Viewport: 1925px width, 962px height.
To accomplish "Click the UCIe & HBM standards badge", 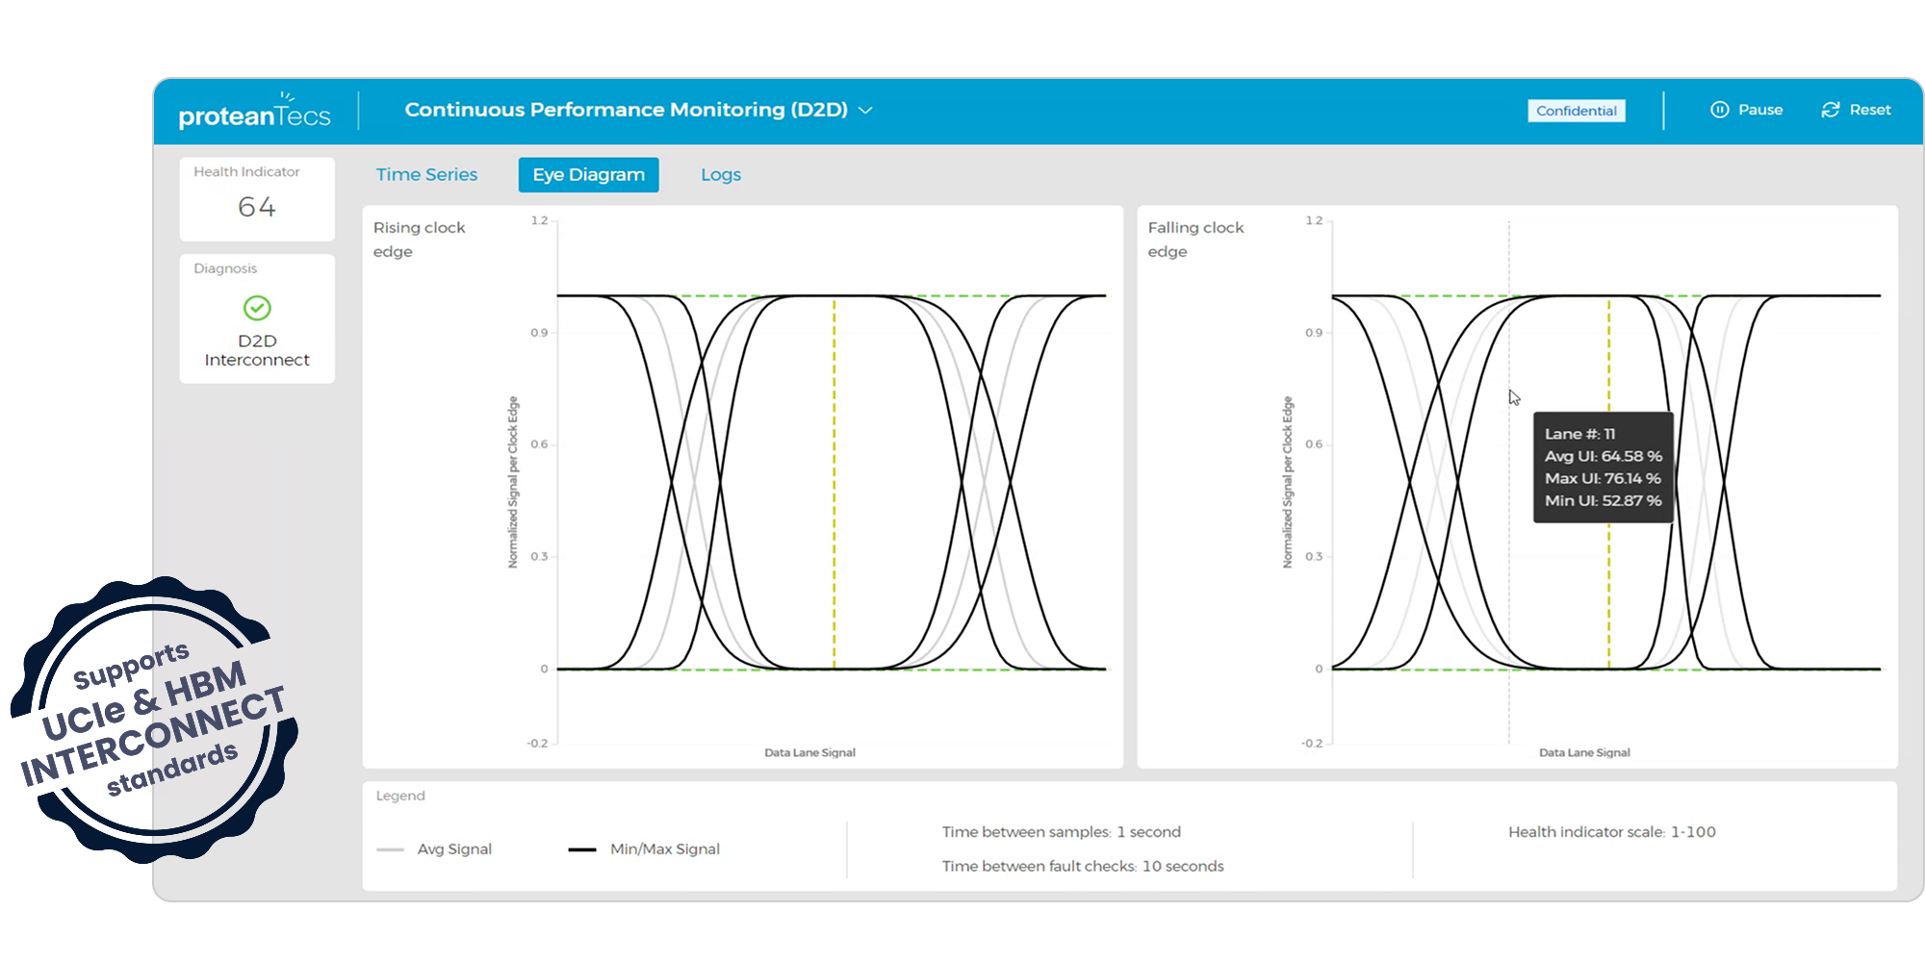I will tap(154, 720).
